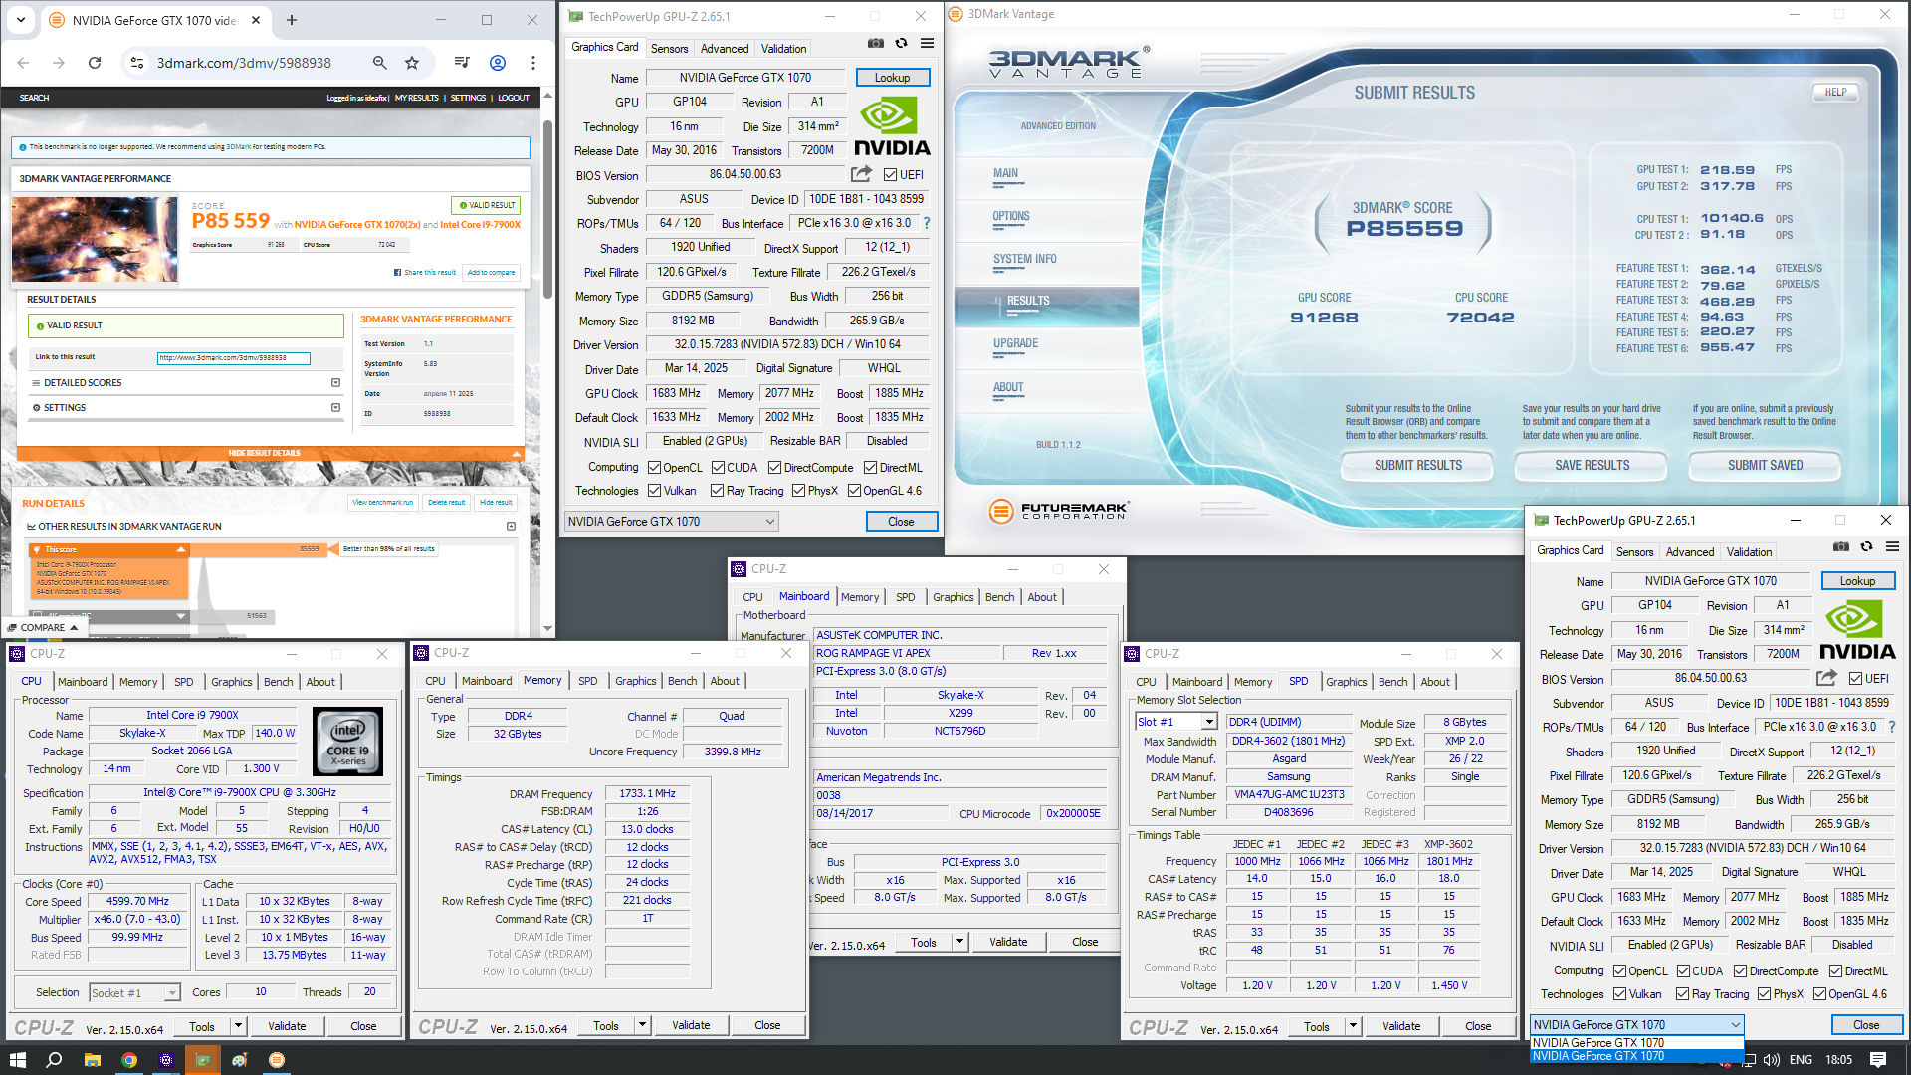This screenshot has width=1911, height=1075.
Task: Open Chrome profile avatar
Action: (498, 63)
